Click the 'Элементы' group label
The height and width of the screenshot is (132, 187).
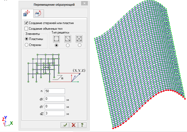32,34
